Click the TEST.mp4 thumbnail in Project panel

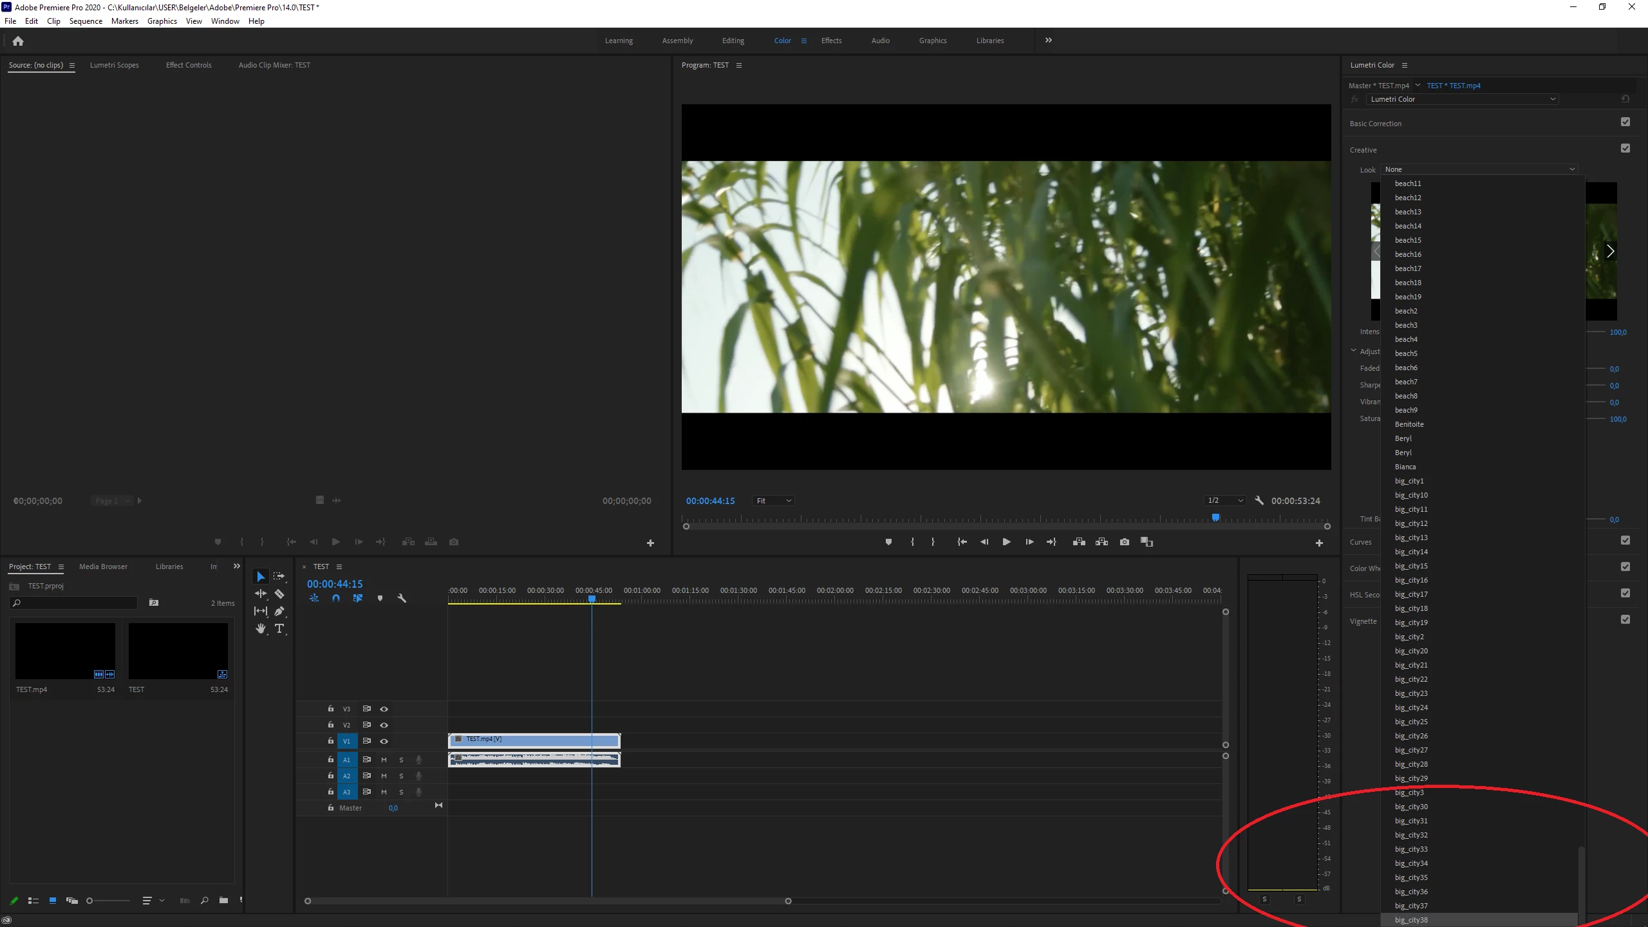click(x=65, y=651)
